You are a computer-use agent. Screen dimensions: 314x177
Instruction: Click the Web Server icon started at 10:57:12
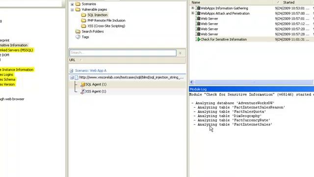coord(198,24)
